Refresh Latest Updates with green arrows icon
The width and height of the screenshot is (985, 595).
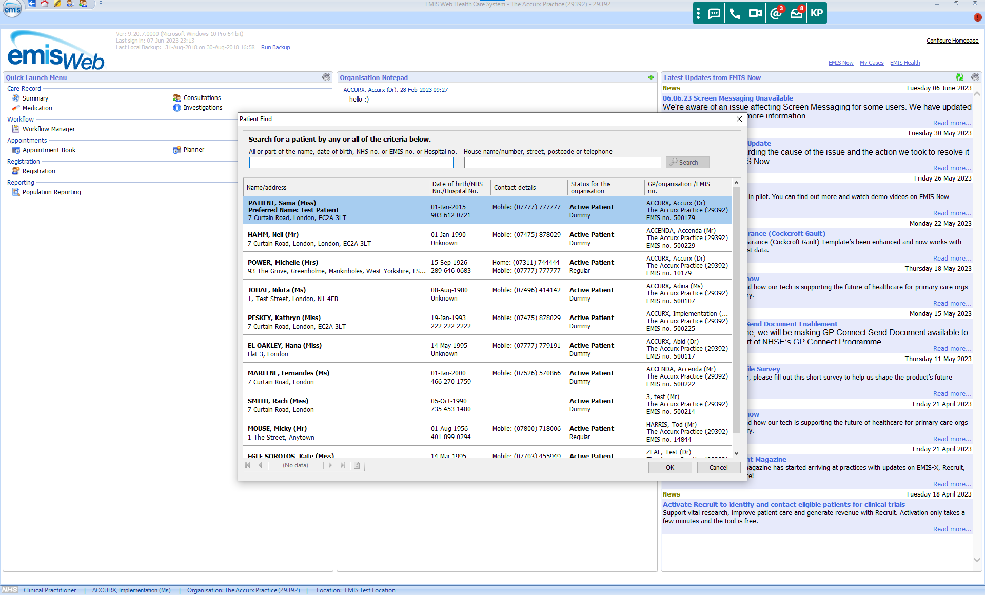click(960, 77)
